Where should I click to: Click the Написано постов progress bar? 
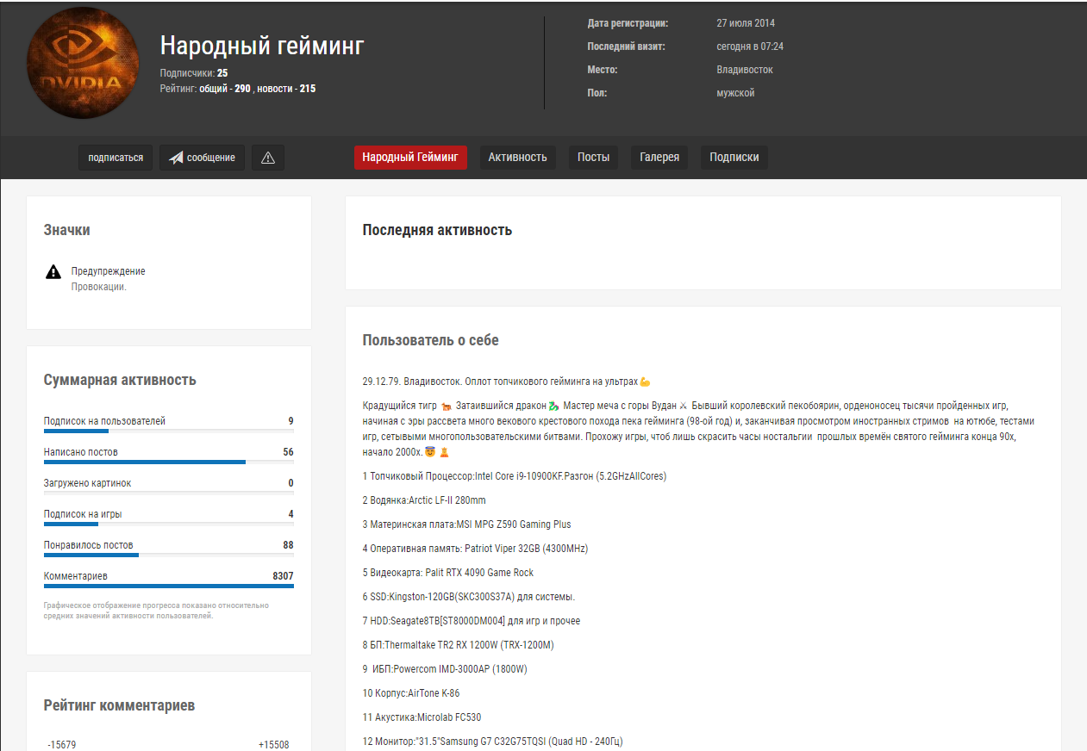(144, 462)
